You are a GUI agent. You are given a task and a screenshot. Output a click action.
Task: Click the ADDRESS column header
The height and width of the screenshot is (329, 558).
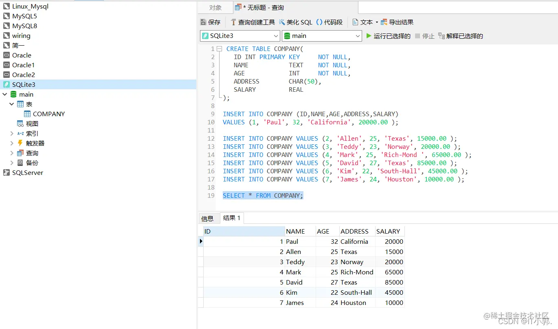(357, 232)
